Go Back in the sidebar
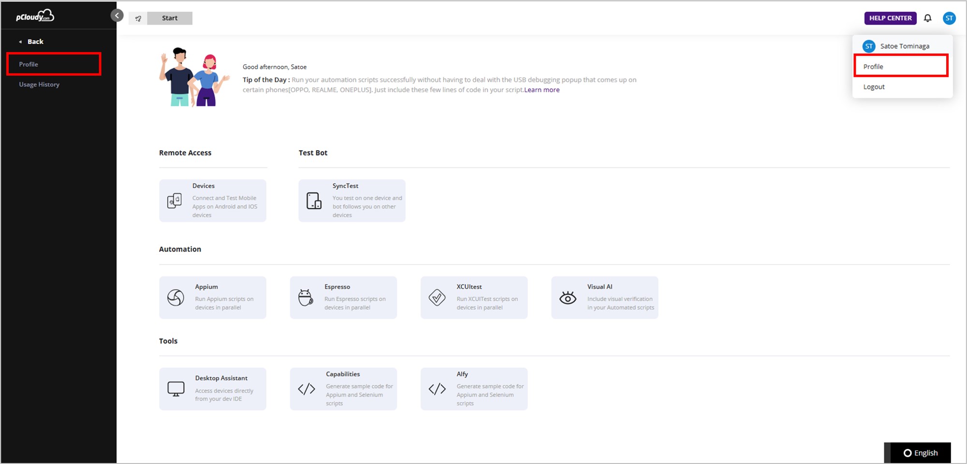 tap(35, 42)
